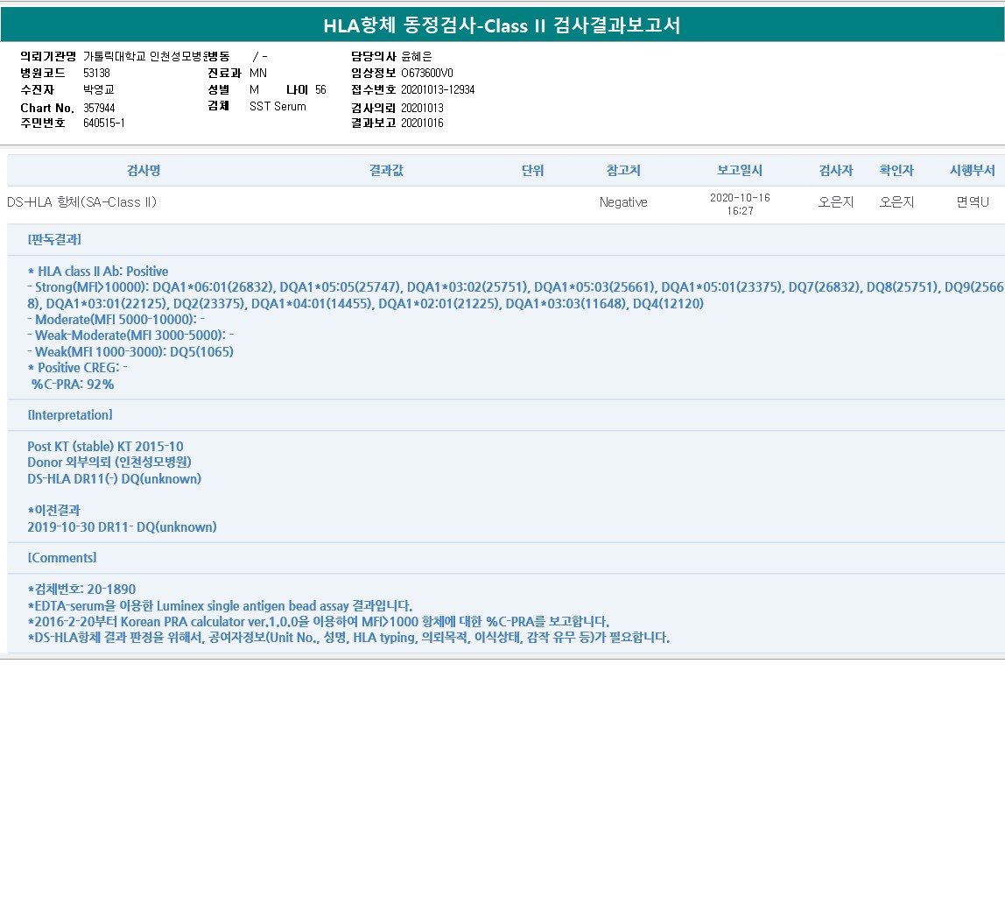Click the 시행부서 column header

(x=973, y=170)
